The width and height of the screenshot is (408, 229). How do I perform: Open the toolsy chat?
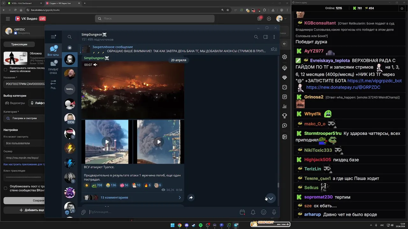point(70,89)
